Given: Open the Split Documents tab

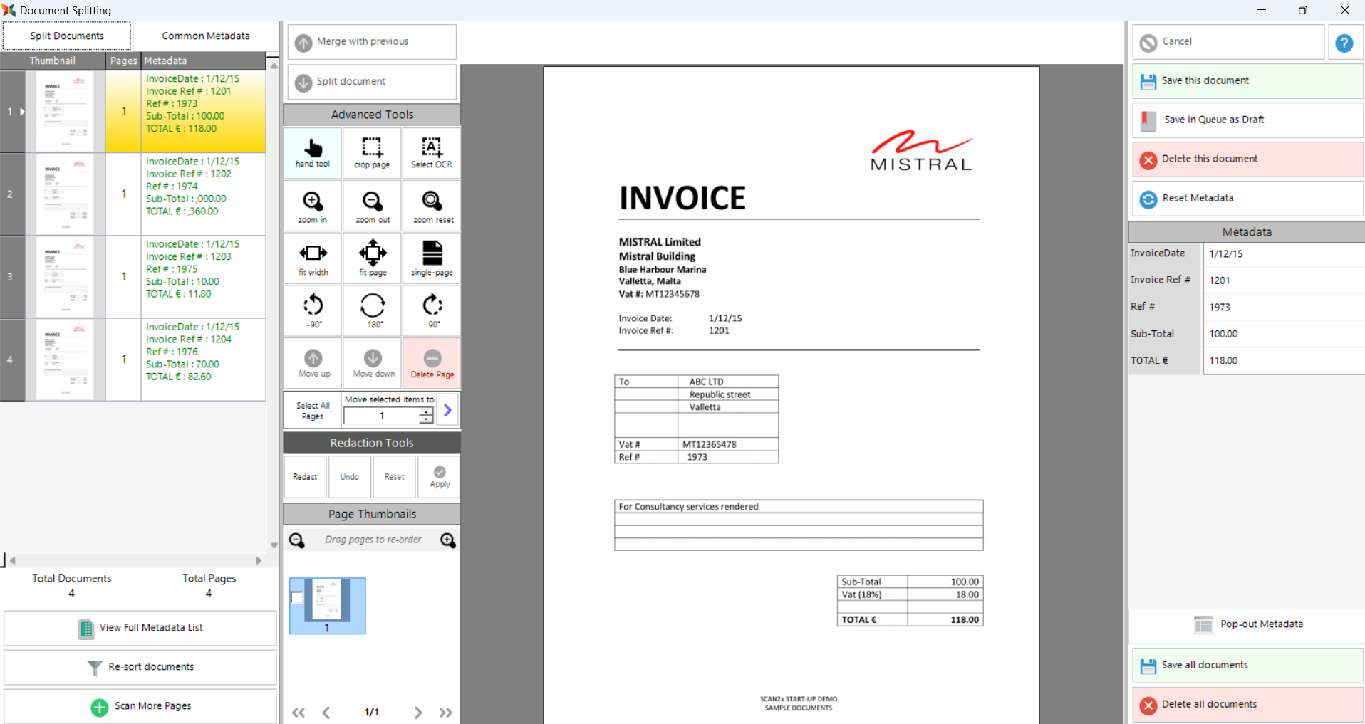Looking at the screenshot, I should (x=67, y=36).
